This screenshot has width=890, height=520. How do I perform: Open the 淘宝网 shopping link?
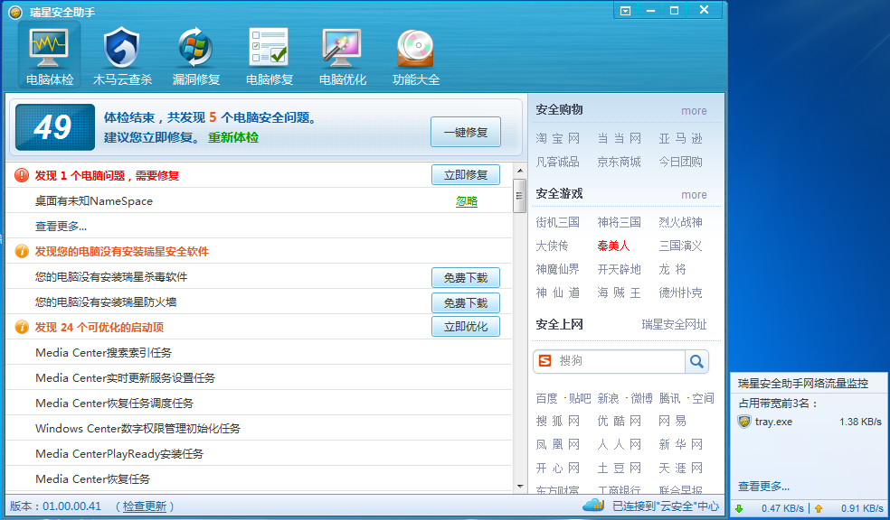(x=557, y=138)
